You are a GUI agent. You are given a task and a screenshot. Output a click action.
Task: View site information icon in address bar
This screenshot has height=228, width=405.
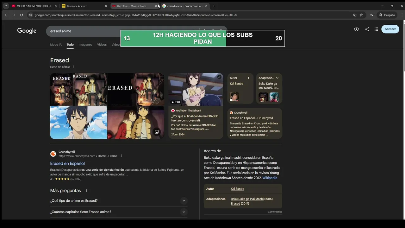point(30,15)
